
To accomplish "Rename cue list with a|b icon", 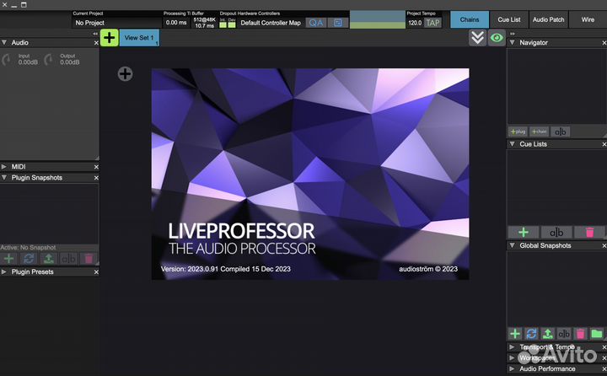I will point(556,232).
